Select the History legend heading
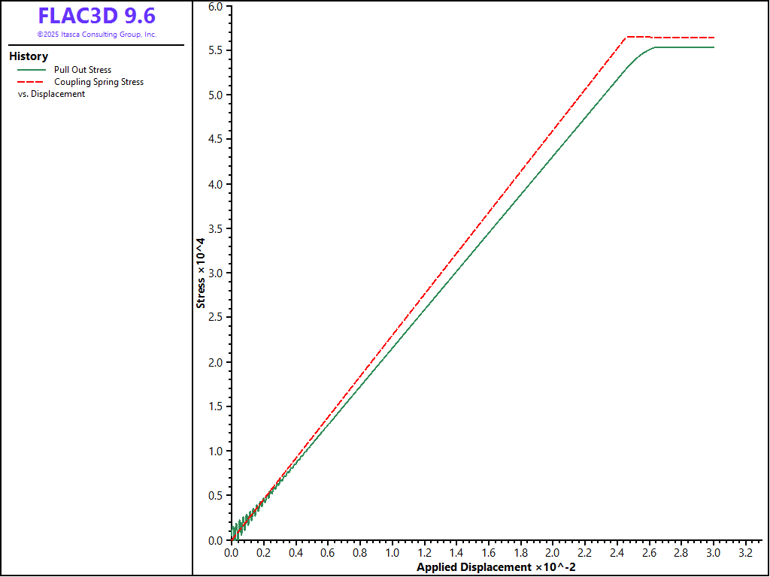Viewport: 770px width, 577px height. click(x=29, y=56)
